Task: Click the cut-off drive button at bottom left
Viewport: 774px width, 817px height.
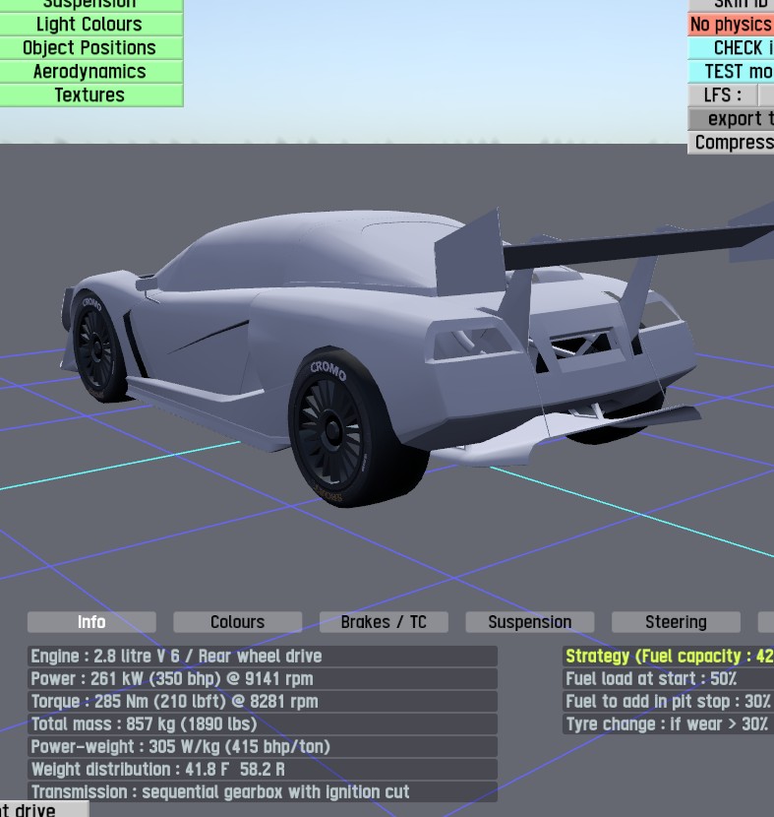Action: tap(44, 810)
